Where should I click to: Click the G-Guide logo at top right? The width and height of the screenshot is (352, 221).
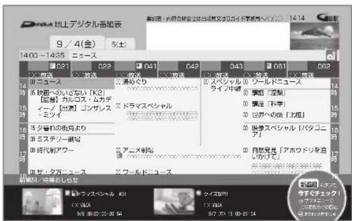[328, 18]
